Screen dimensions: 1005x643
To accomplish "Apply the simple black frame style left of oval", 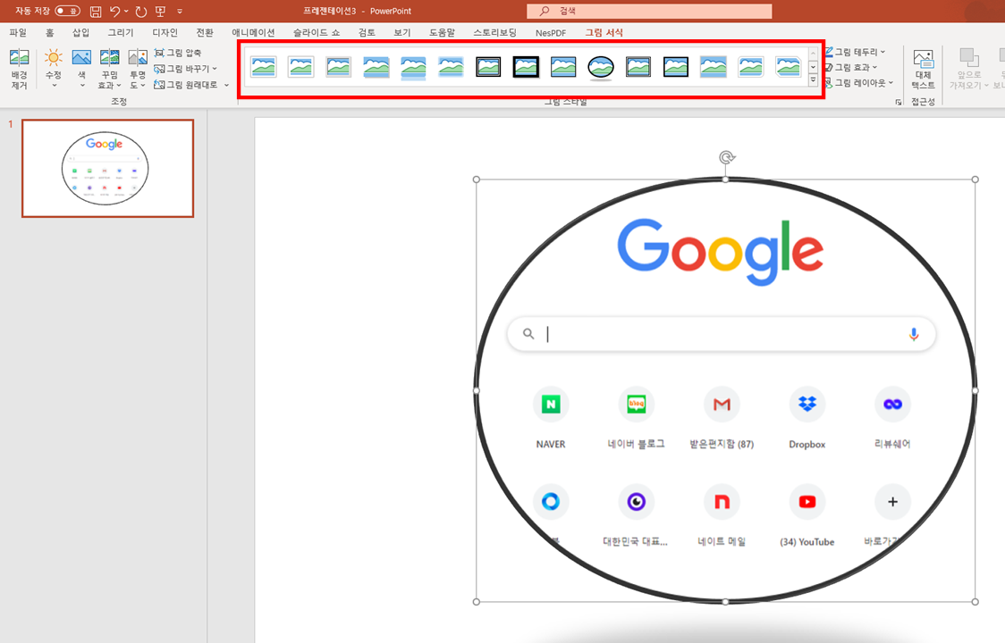I will click(x=563, y=67).
